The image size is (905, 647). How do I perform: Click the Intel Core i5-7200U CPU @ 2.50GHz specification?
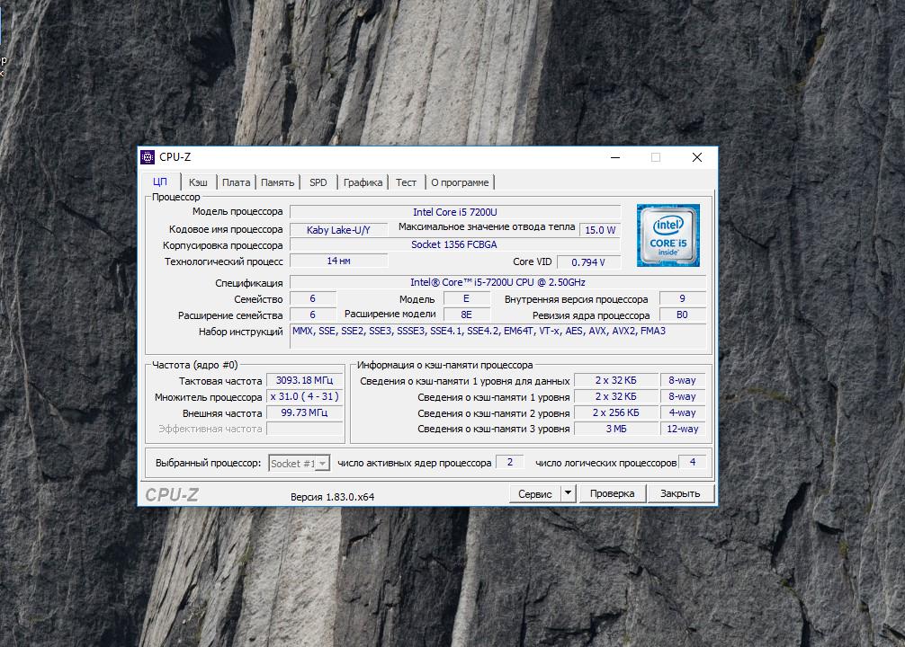click(x=497, y=282)
